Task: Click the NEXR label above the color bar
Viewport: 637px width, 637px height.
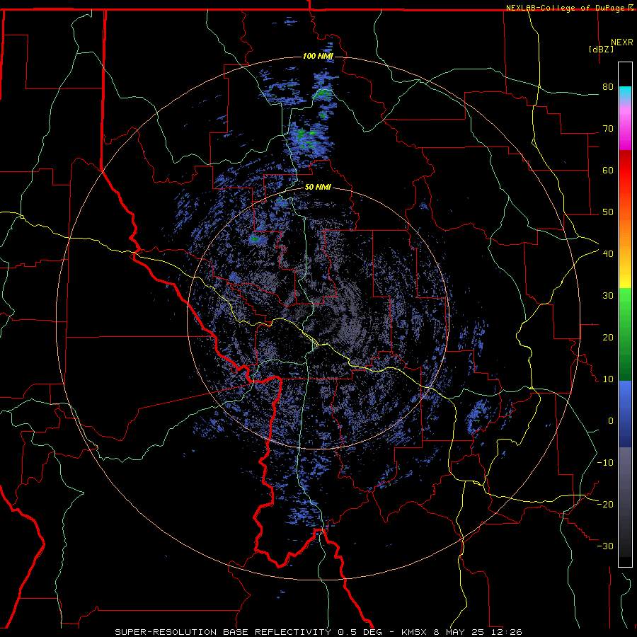Action: [622, 42]
